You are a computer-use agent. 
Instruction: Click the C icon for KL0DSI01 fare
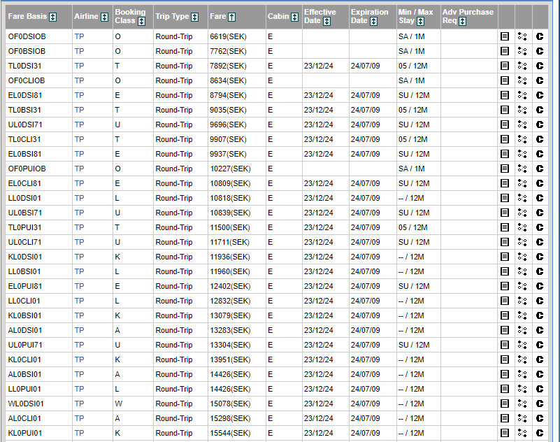pos(540,257)
